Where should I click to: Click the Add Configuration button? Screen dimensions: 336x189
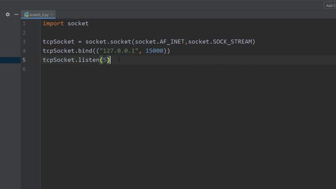click(330, 6)
